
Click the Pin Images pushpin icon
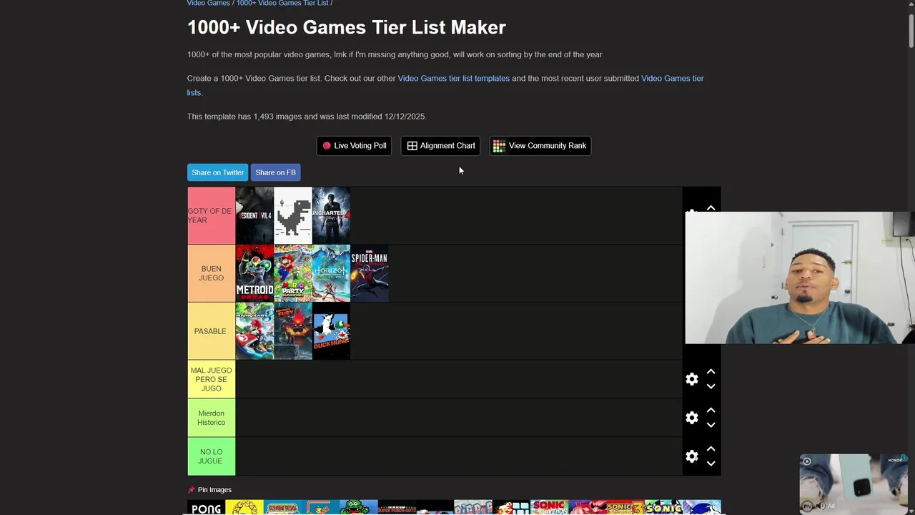coord(191,490)
